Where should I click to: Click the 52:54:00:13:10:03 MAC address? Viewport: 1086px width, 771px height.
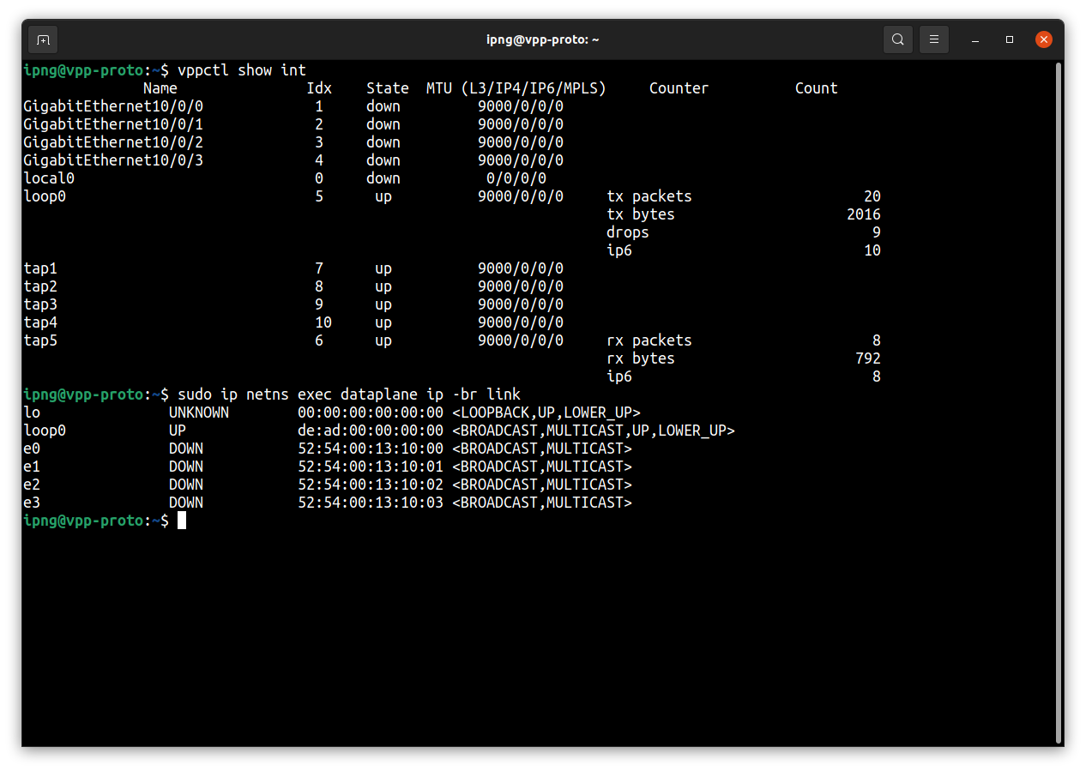click(371, 503)
